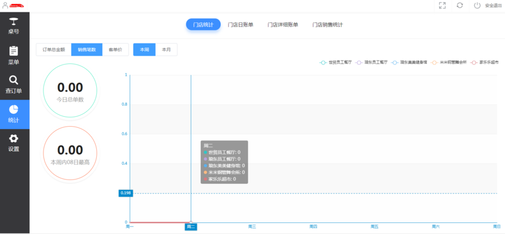Screen dimensions: 505x234
Task: Switch to the 门店统计 tab
Action: (x=203, y=25)
